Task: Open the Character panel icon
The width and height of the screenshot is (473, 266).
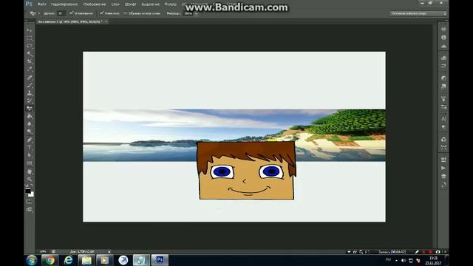Action: (443, 118)
